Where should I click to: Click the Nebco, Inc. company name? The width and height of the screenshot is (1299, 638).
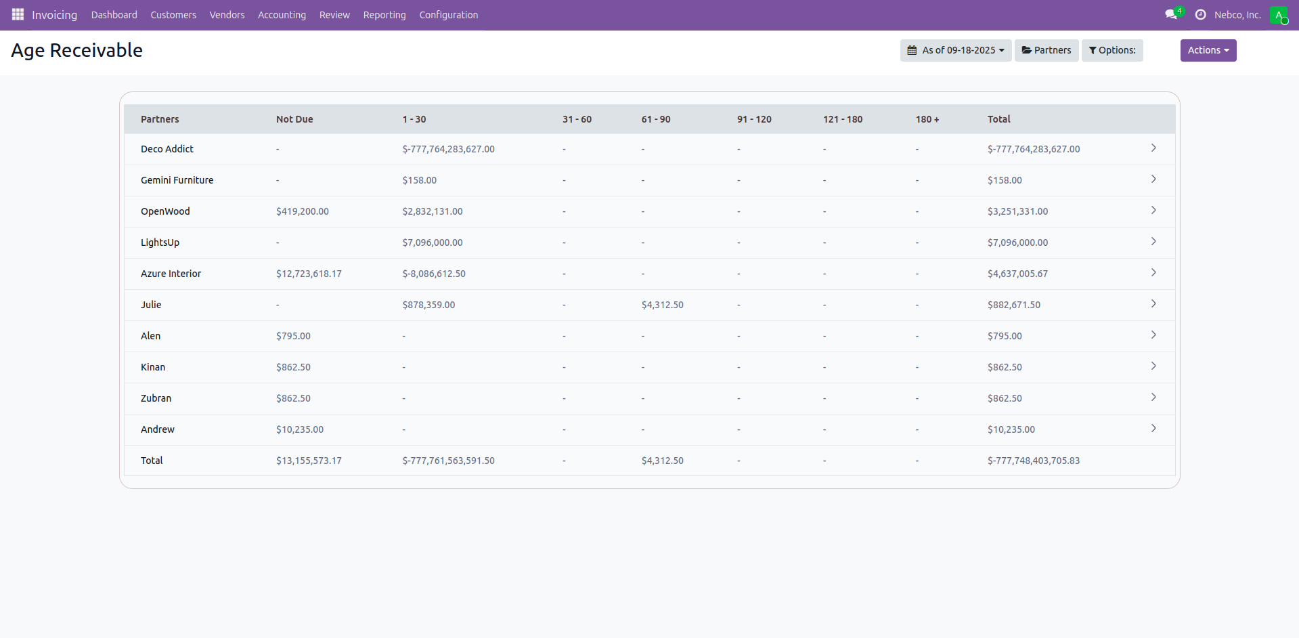coord(1237,15)
